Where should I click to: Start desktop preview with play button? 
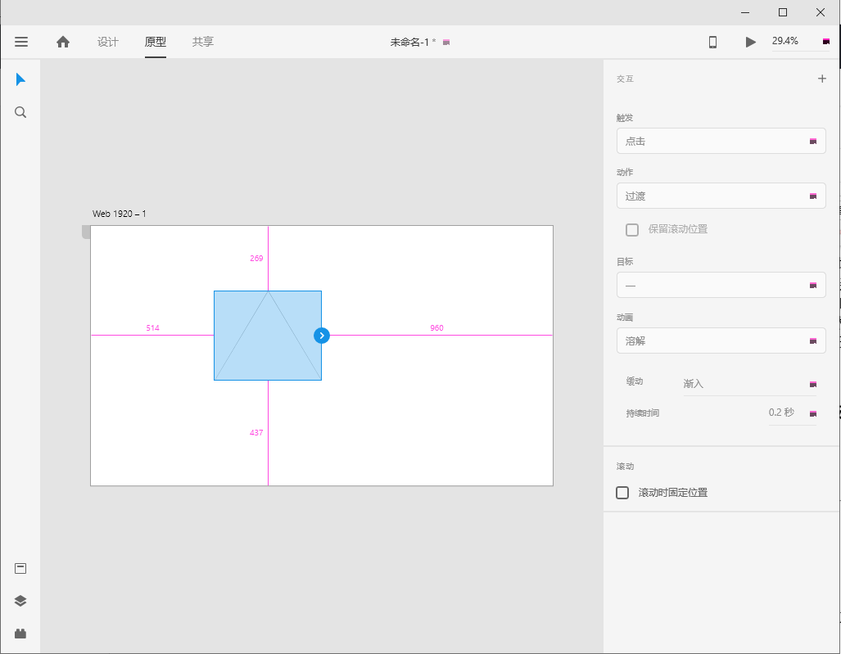(750, 42)
